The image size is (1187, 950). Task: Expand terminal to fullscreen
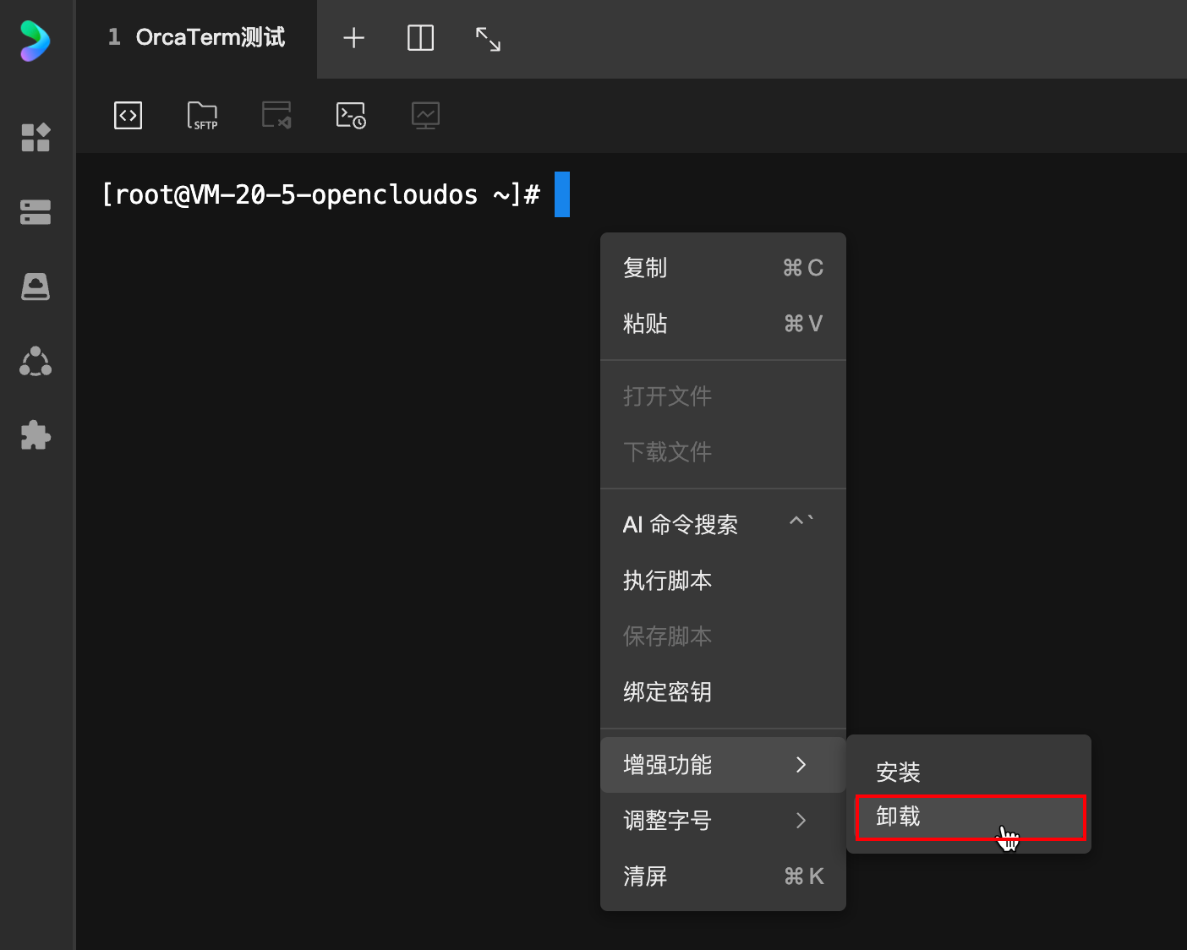click(x=488, y=39)
